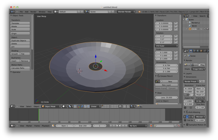Click the Smooth shading button

[x=15, y=54]
